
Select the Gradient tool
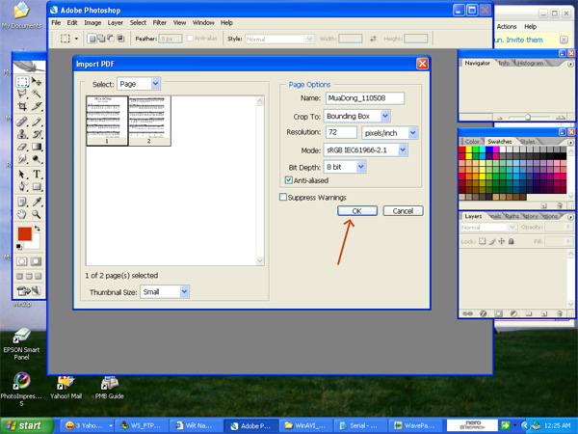tap(37, 147)
